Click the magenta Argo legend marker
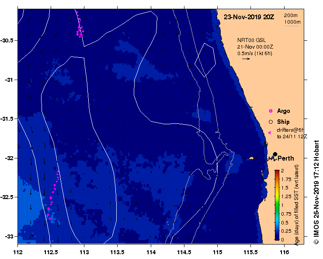Screen dimensions: 323x259 tap(271, 111)
